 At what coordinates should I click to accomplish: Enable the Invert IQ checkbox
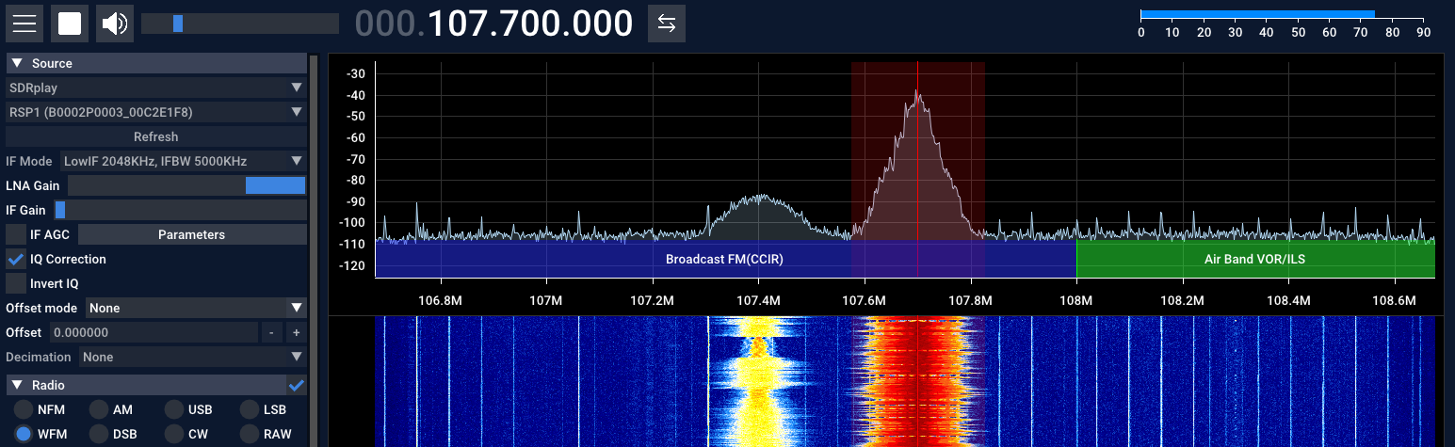coord(16,283)
